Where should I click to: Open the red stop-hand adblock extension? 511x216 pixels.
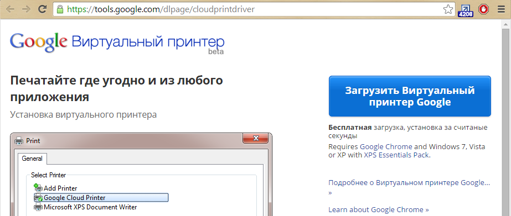pos(484,9)
